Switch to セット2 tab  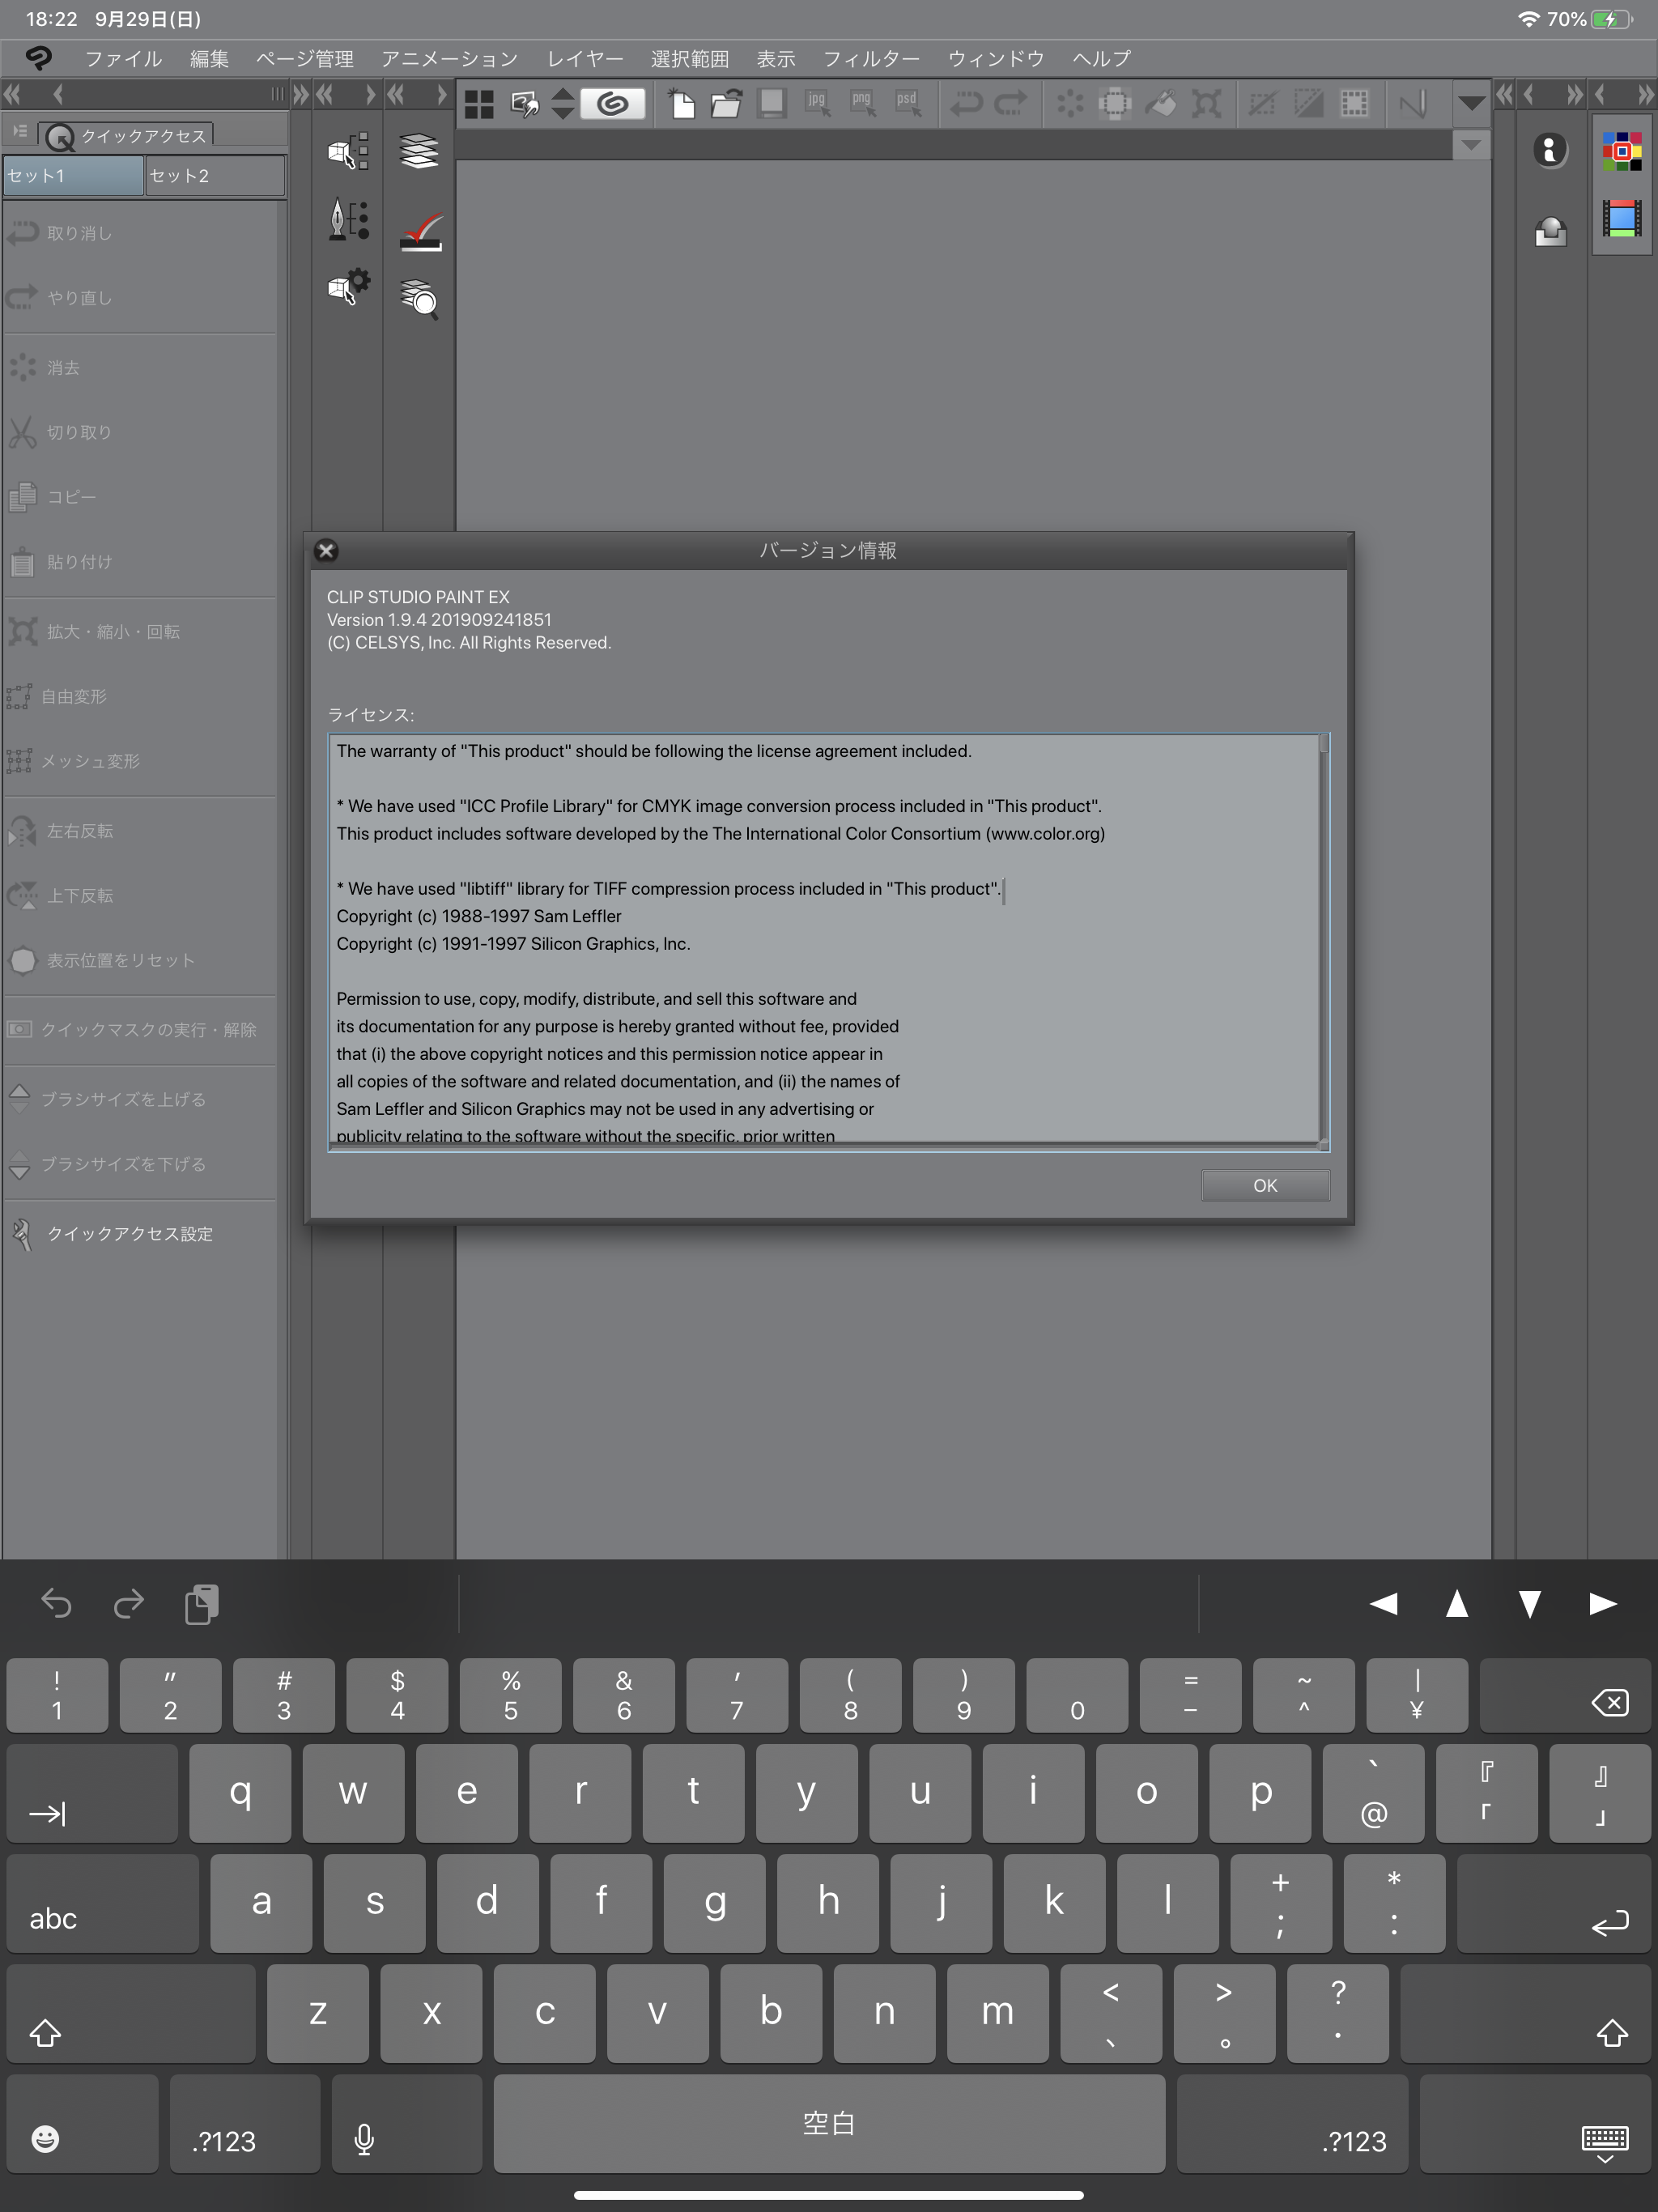coord(215,176)
